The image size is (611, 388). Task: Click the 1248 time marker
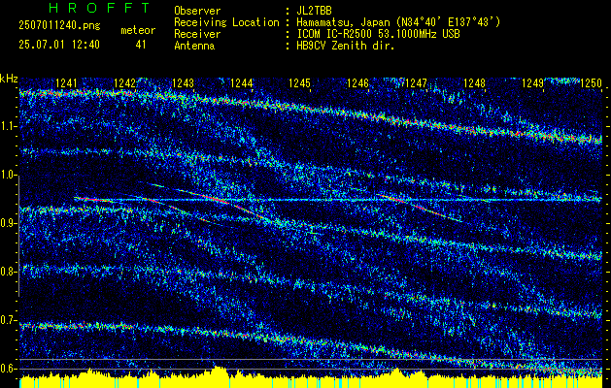[474, 83]
